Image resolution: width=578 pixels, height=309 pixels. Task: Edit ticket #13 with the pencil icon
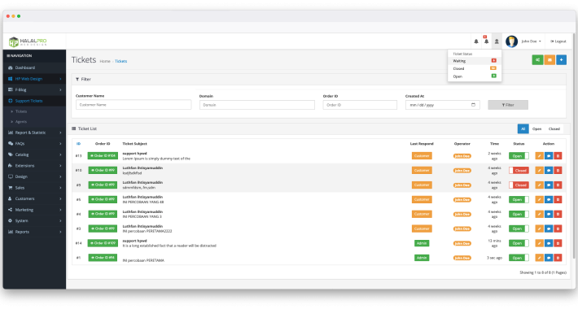[x=539, y=156]
